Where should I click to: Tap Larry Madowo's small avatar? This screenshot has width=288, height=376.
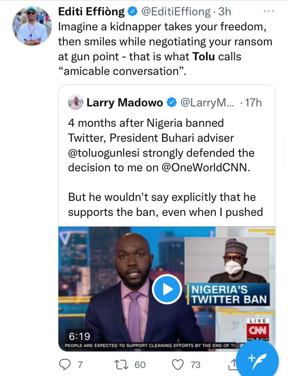[75, 103]
